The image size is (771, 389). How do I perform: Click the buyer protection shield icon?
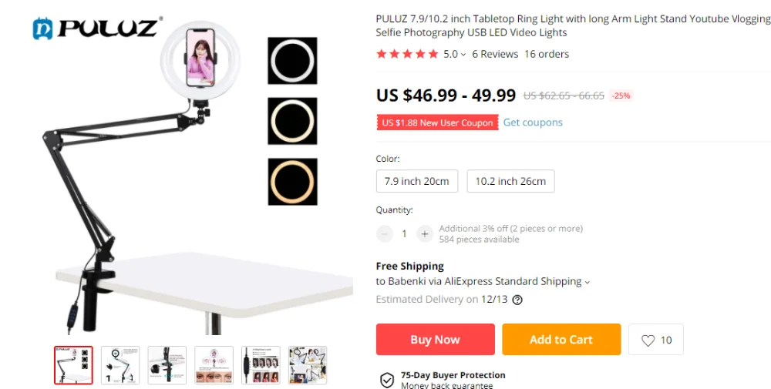387,380
